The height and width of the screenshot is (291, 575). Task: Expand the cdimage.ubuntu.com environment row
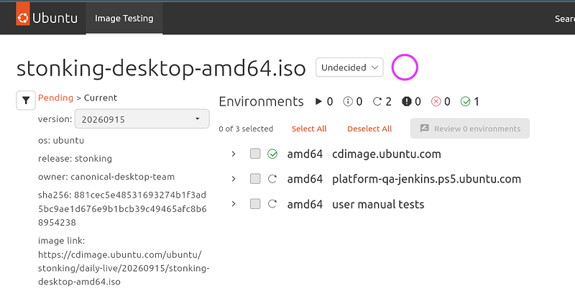click(x=233, y=154)
